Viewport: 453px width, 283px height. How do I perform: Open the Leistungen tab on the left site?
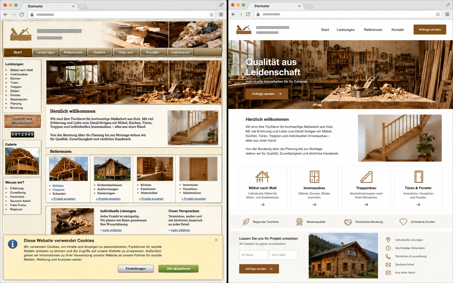45,52
